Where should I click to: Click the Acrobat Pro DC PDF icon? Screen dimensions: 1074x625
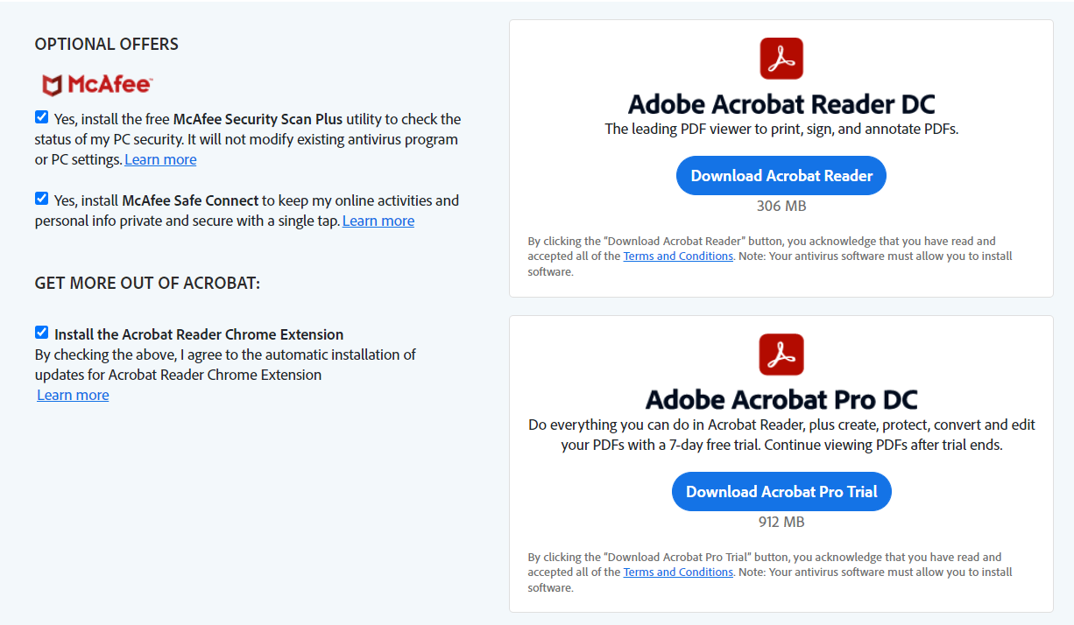[781, 355]
